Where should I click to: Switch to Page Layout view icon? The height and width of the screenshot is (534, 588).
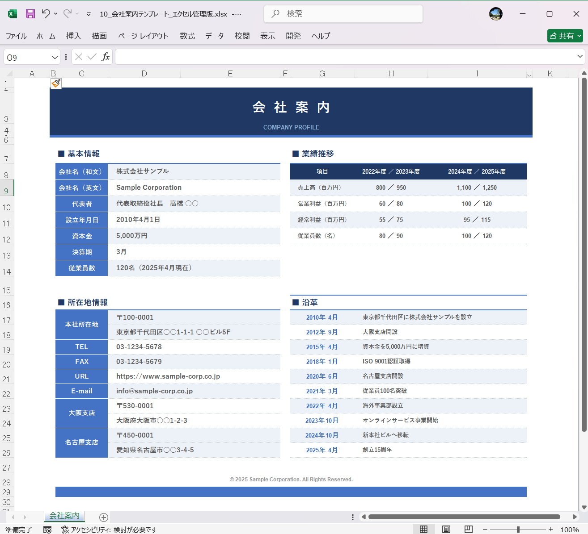coord(446,529)
